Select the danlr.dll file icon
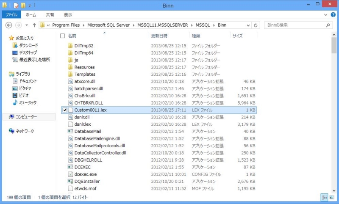Image resolution: width=339 pixels, height=204 pixels. click(70, 117)
